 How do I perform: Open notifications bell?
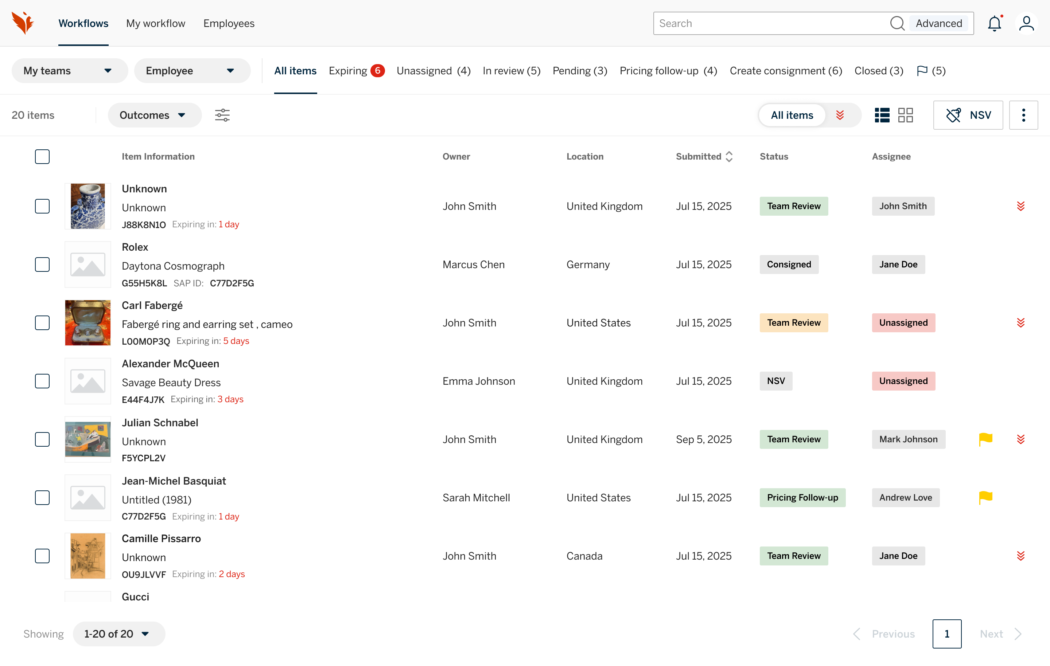point(995,23)
